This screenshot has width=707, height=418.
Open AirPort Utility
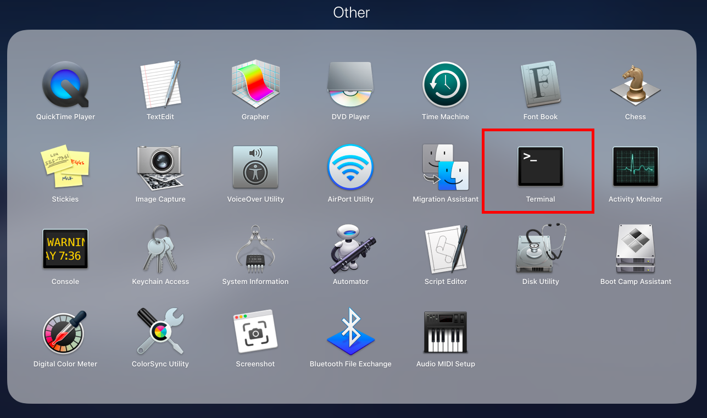point(350,168)
